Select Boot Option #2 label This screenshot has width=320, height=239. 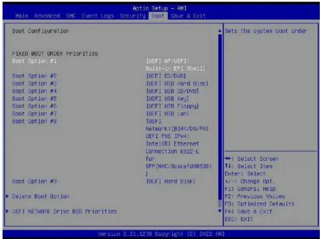pos(34,76)
